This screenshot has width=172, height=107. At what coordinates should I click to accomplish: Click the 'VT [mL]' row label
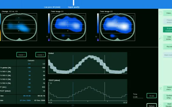pyautogui.click(x=3, y=87)
